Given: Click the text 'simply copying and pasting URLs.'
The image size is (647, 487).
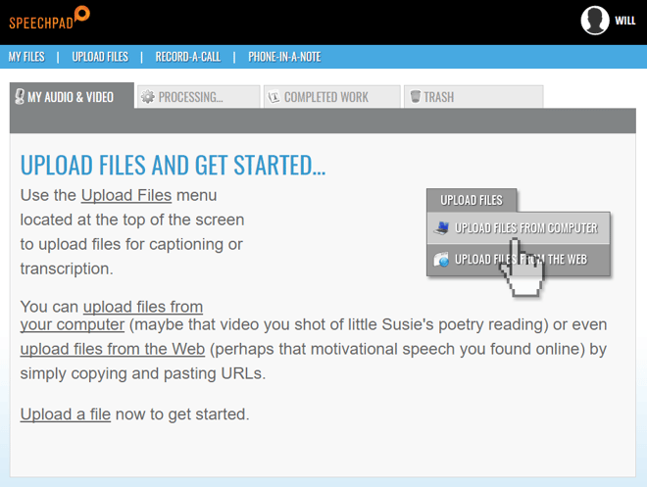Looking at the screenshot, I should click(143, 373).
